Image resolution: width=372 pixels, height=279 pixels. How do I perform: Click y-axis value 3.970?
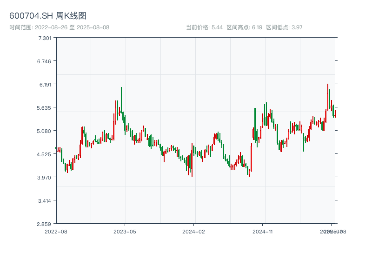[44, 178]
